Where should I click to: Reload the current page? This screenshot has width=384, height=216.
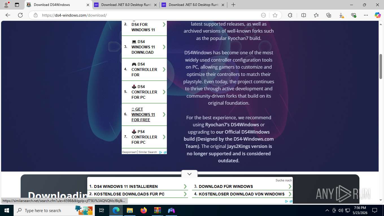point(20,15)
